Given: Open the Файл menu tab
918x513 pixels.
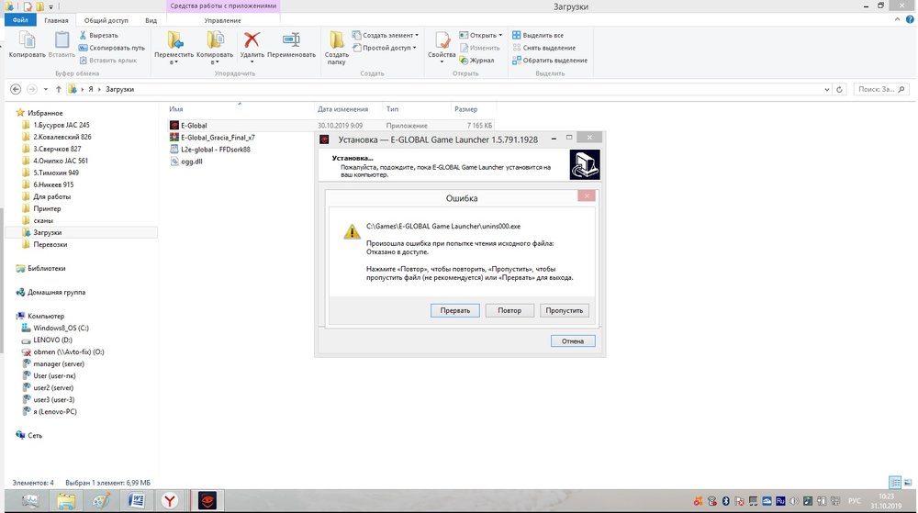Looking at the screenshot, I should click(x=19, y=19).
